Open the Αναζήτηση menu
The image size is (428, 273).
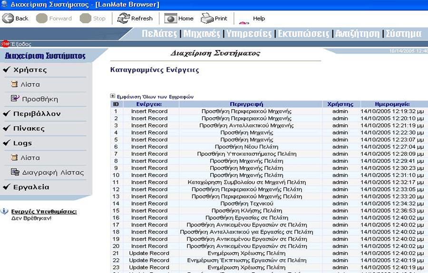(357, 34)
